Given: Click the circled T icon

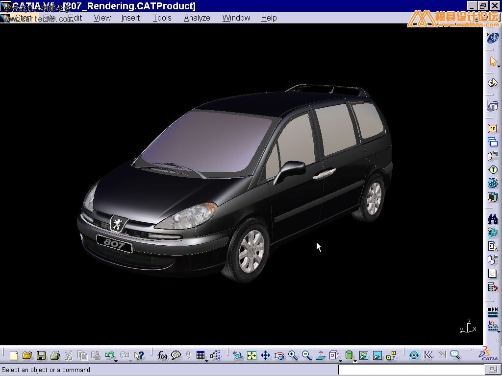Looking at the screenshot, I should [493, 170].
